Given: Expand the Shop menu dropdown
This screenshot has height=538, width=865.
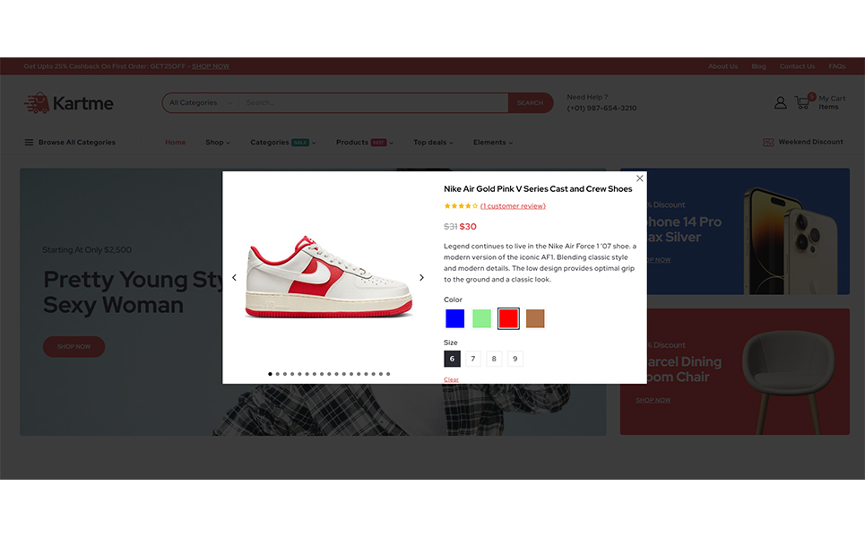Looking at the screenshot, I should tap(218, 143).
